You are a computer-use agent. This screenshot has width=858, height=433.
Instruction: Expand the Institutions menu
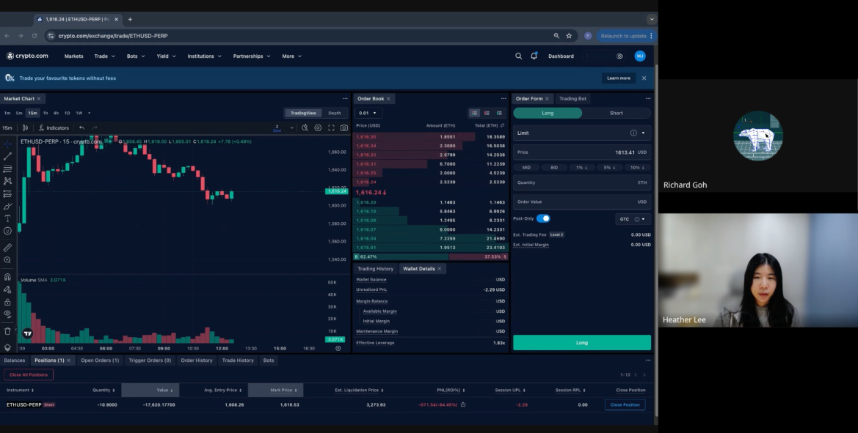coord(205,56)
